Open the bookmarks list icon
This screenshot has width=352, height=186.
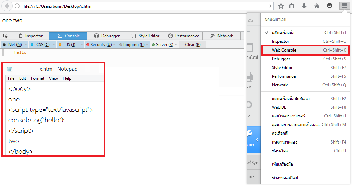point(292,6)
